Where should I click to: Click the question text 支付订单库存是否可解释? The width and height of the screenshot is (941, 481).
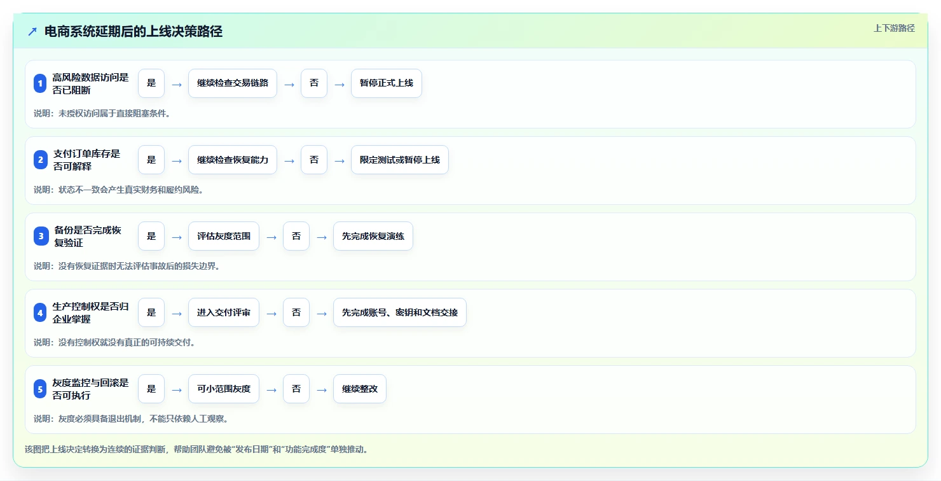pos(86,160)
